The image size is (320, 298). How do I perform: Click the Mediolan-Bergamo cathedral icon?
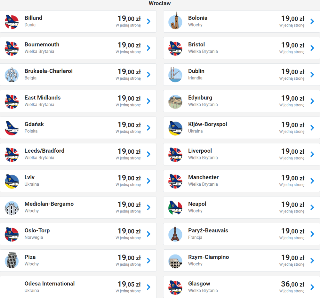(x=12, y=207)
